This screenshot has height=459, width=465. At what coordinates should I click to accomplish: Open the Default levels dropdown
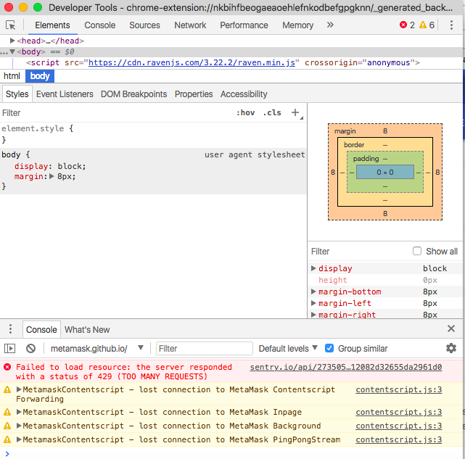tap(288, 348)
